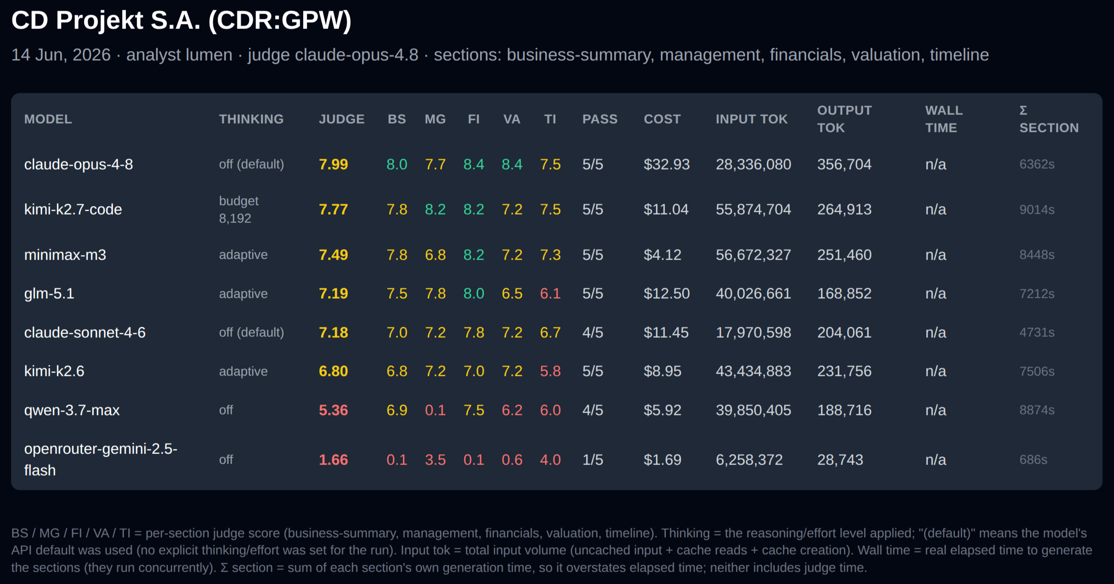Click kimi-k2.6 TI score 5.8

click(x=550, y=371)
